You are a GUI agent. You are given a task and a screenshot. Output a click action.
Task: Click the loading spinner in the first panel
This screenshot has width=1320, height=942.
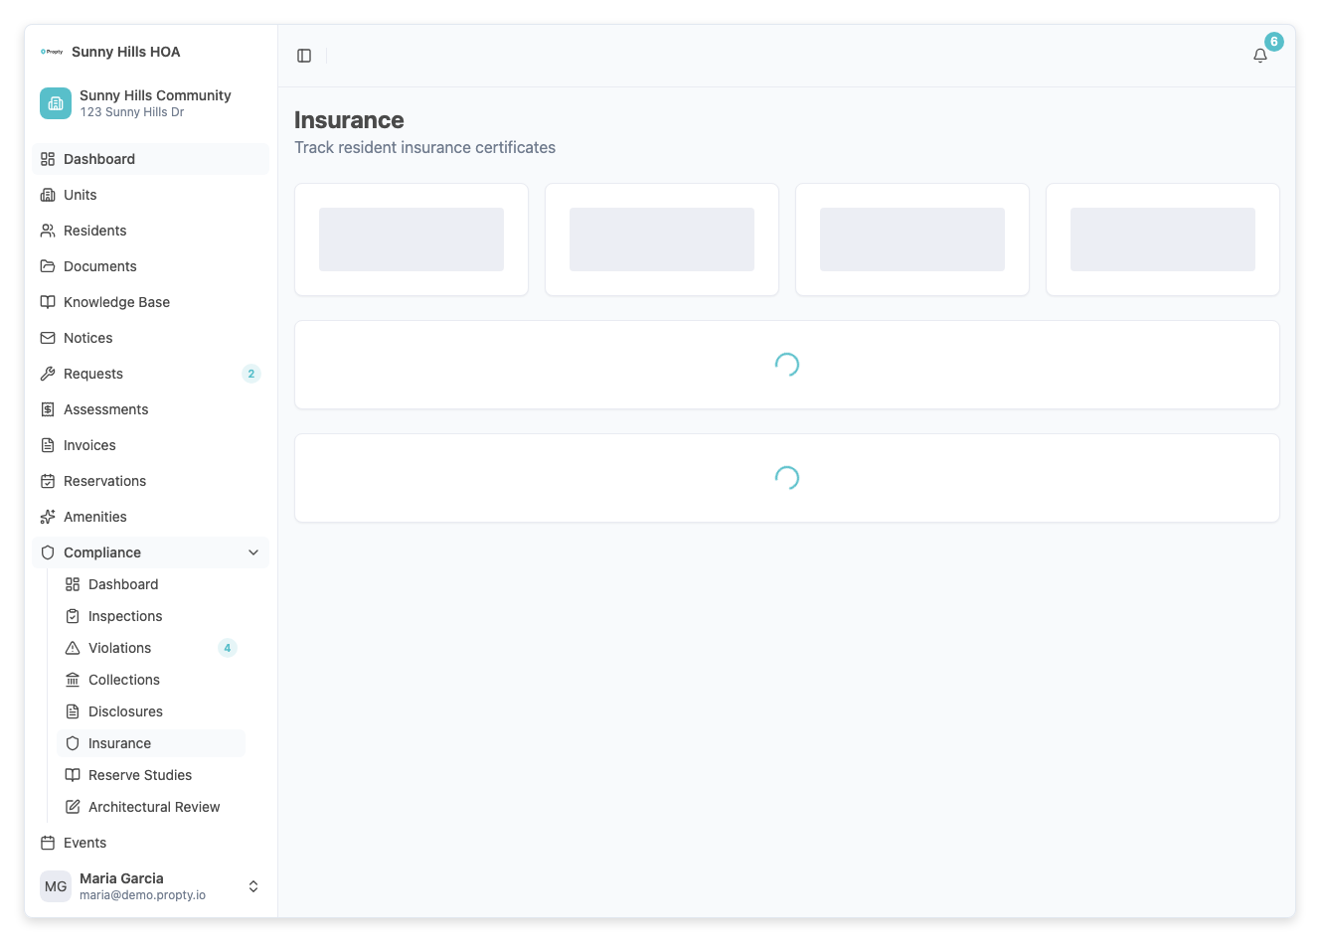pyautogui.click(x=786, y=365)
